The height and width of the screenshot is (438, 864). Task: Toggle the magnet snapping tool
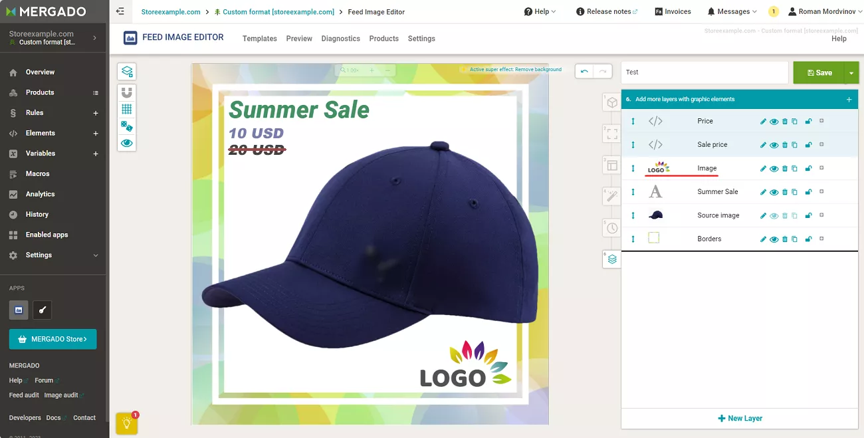(127, 92)
